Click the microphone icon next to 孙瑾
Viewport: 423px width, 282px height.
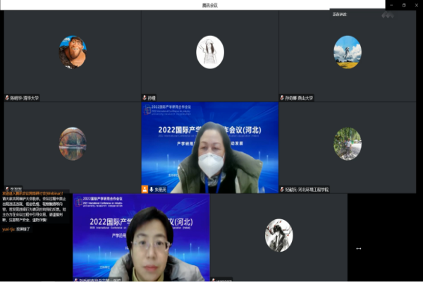point(145,98)
